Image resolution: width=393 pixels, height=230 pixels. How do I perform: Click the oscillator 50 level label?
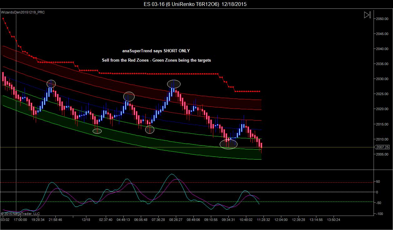tap(378, 181)
